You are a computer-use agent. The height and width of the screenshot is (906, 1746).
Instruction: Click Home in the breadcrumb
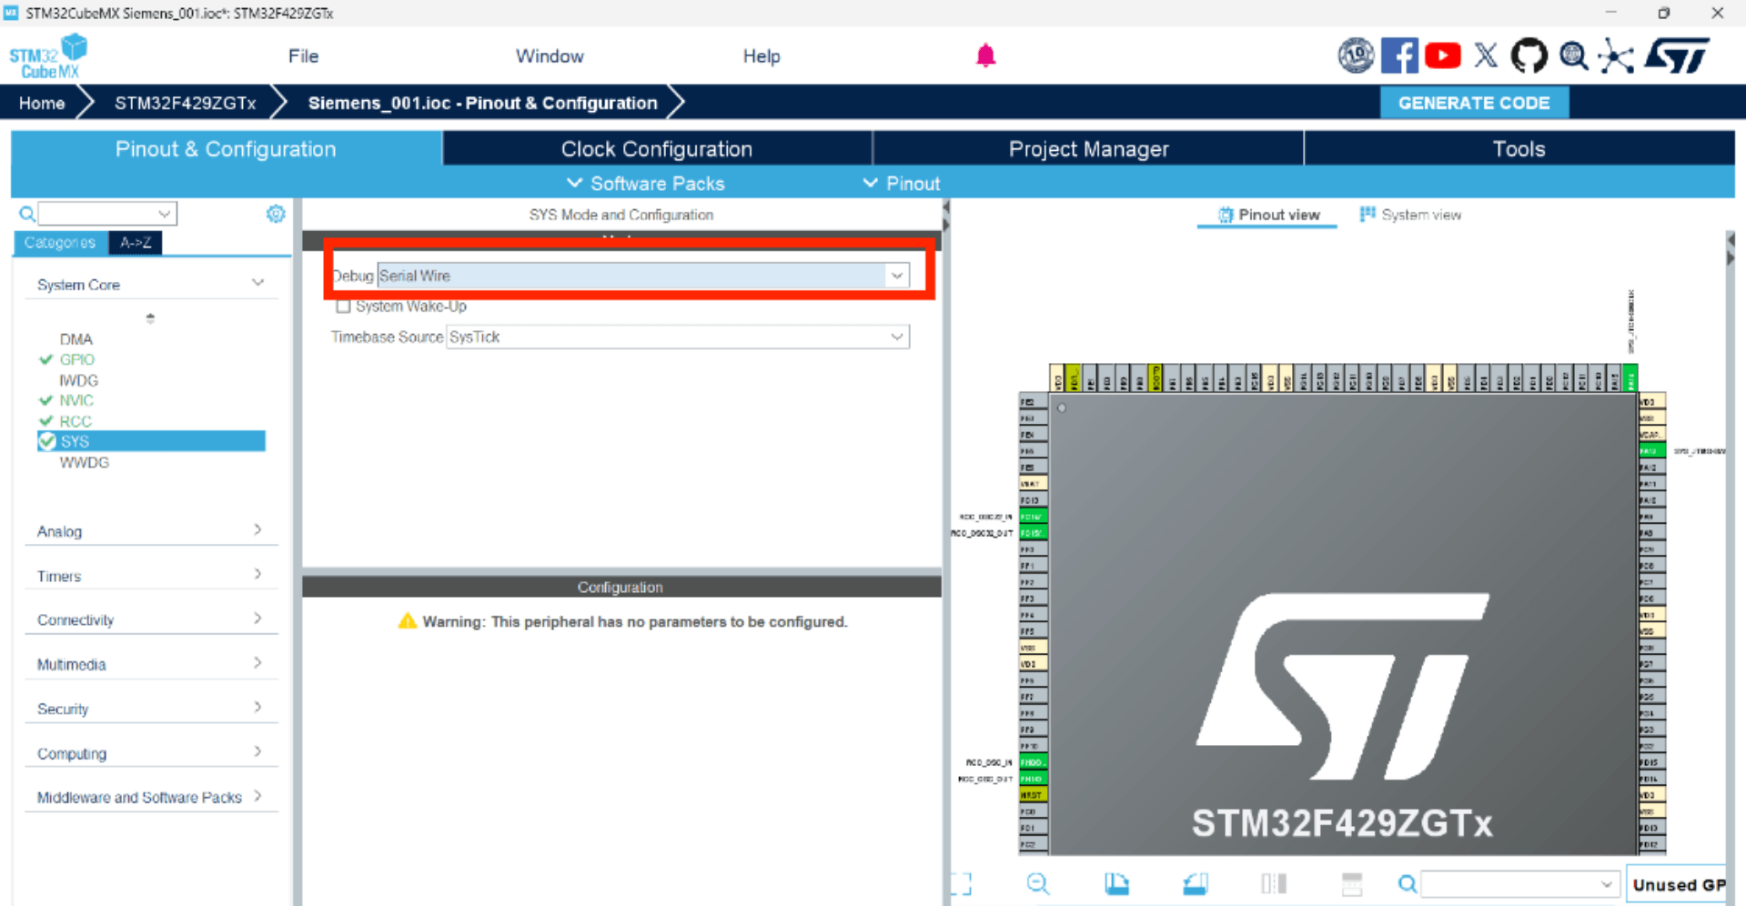click(42, 103)
